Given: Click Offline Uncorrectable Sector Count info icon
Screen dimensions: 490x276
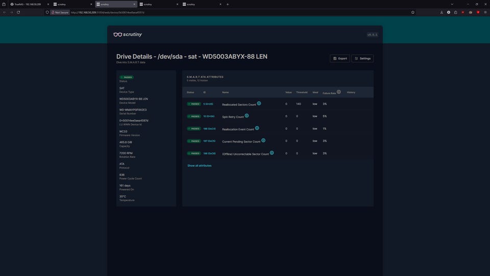Looking at the screenshot, I should coord(272,153).
